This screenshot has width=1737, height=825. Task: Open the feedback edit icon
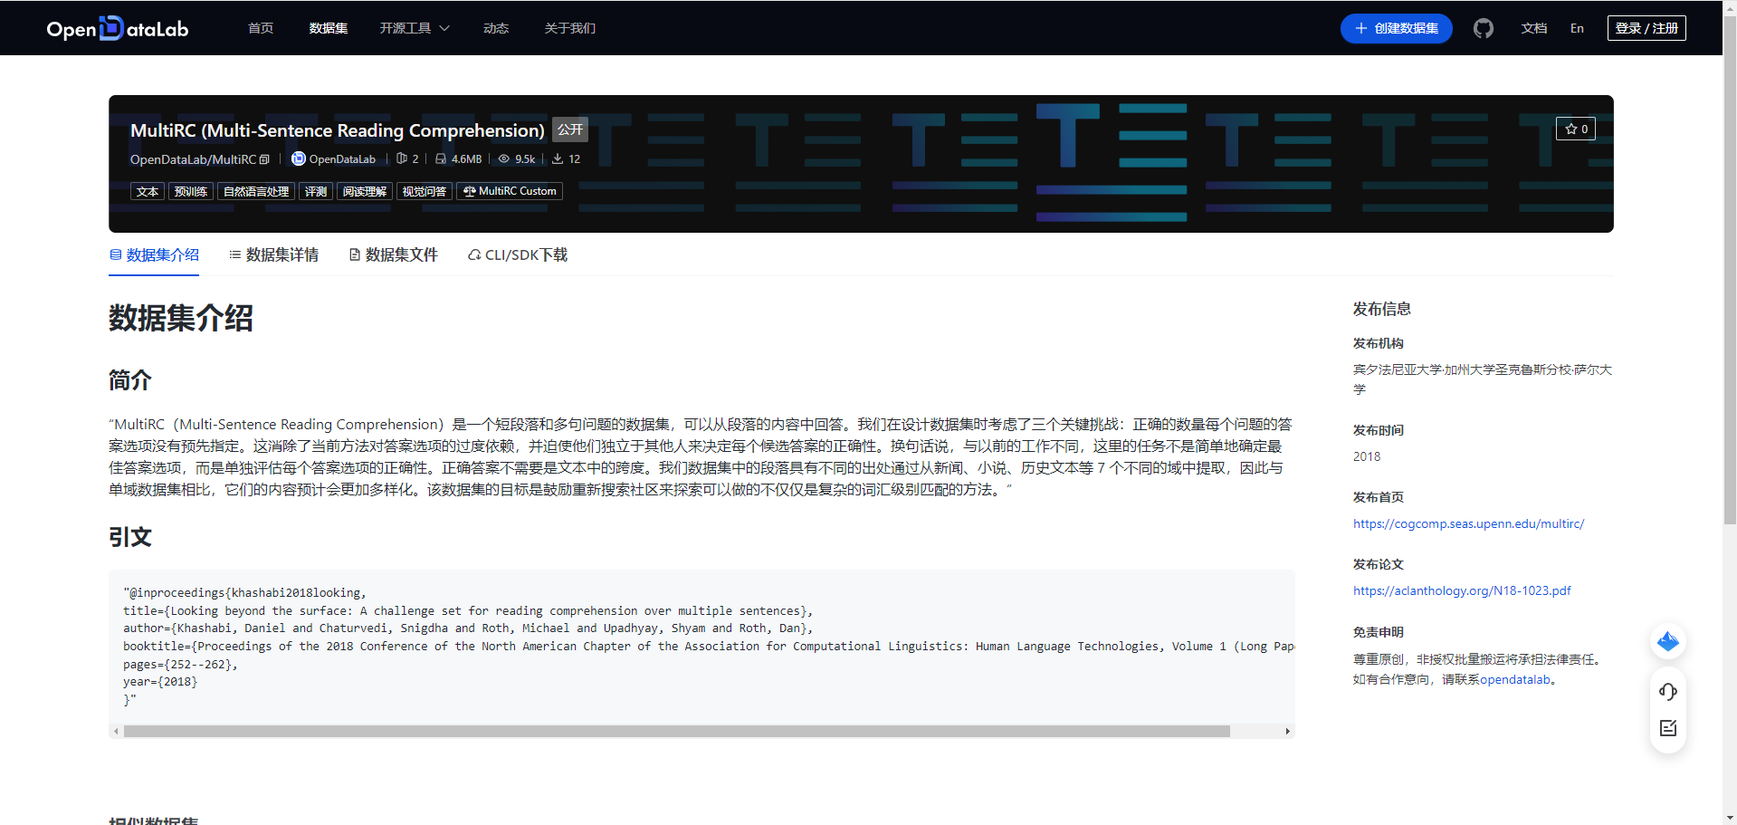1668,728
